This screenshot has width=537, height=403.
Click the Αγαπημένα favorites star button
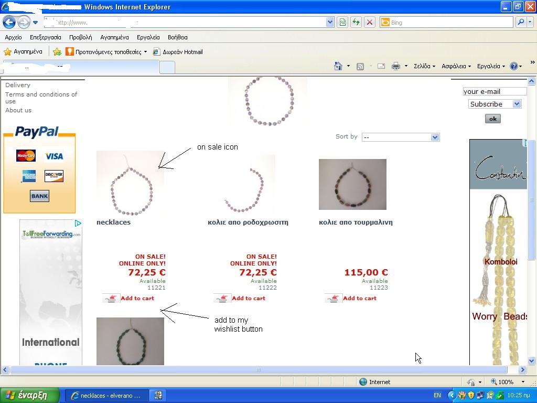tap(23, 52)
